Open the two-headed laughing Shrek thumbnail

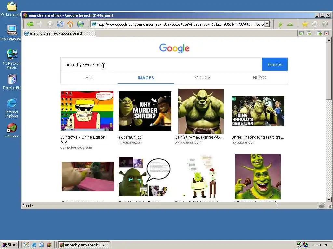click(258, 177)
